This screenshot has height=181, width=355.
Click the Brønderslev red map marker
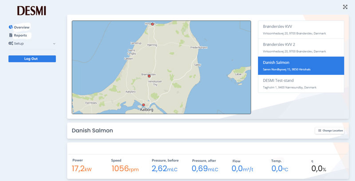point(149,76)
